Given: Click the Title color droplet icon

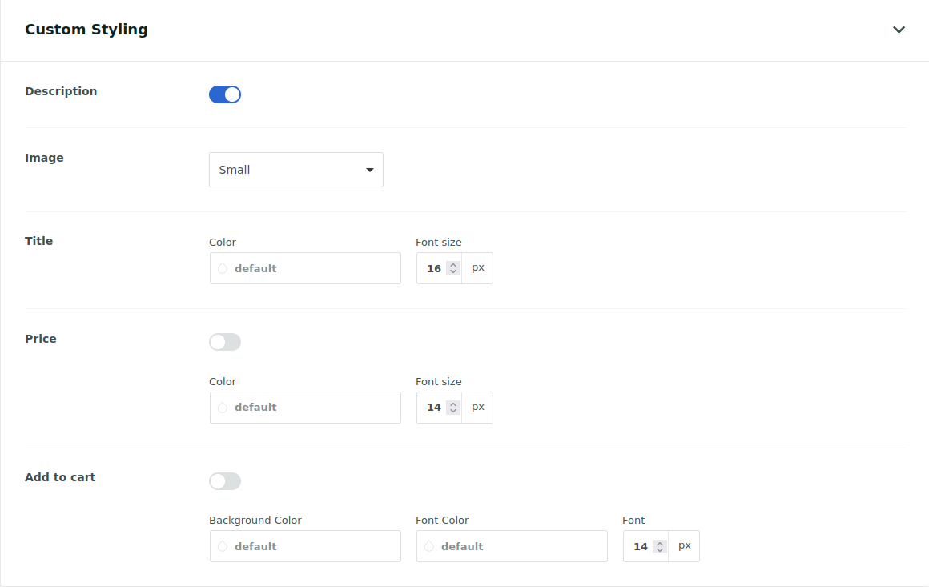Looking at the screenshot, I should coord(222,268).
